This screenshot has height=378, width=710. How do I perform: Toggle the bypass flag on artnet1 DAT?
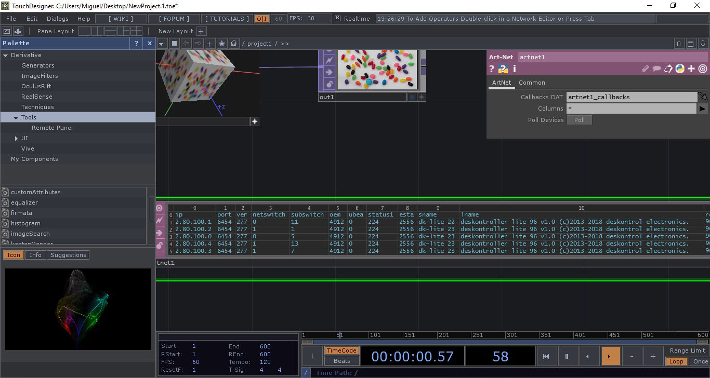pyautogui.click(x=160, y=233)
